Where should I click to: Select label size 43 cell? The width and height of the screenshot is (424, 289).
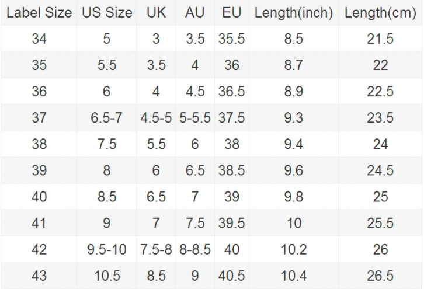click(39, 276)
